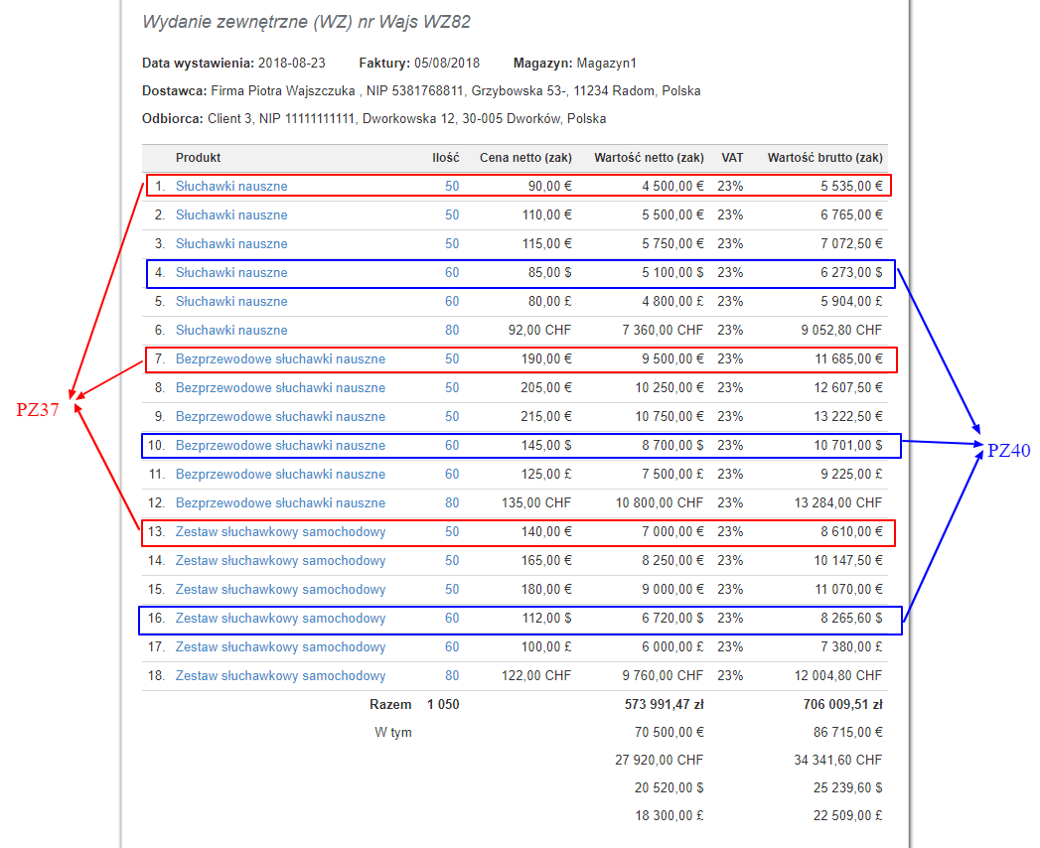
Task: Open Bezprzewodowe słuchawki nauszne in row 7
Action: pos(280,359)
